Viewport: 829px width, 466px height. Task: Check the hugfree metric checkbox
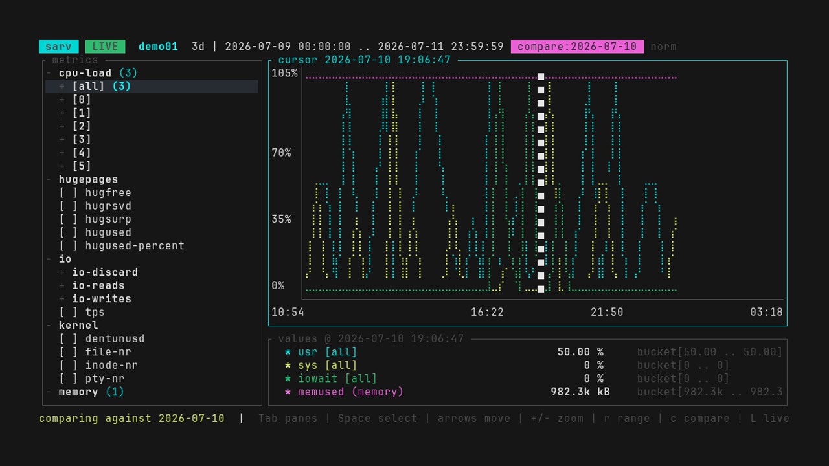[x=69, y=193]
